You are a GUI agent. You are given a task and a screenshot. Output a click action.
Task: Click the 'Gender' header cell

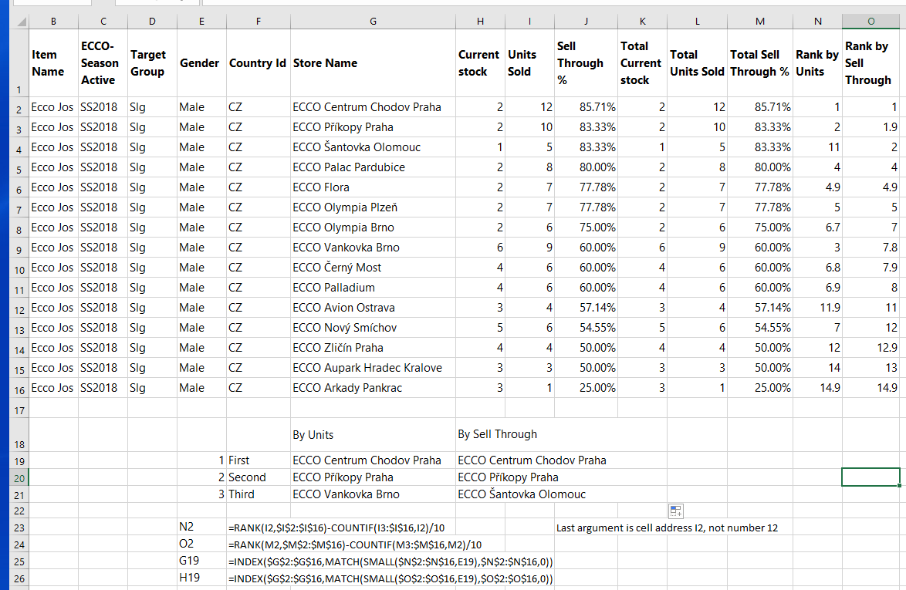(x=201, y=63)
